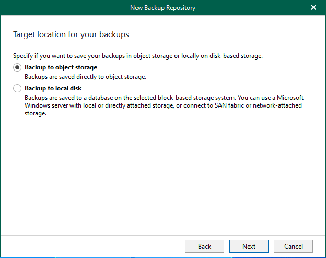Select the Backup to object storage radio button
This screenshot has width=326, height=258.
[x=17, y=67]
